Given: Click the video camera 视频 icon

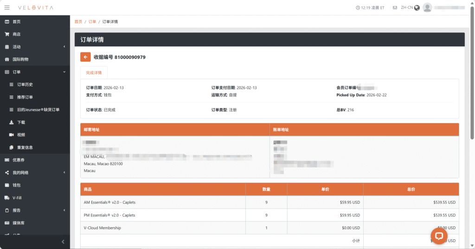Looking at the screenshot, I should click(x=11, y=135).
